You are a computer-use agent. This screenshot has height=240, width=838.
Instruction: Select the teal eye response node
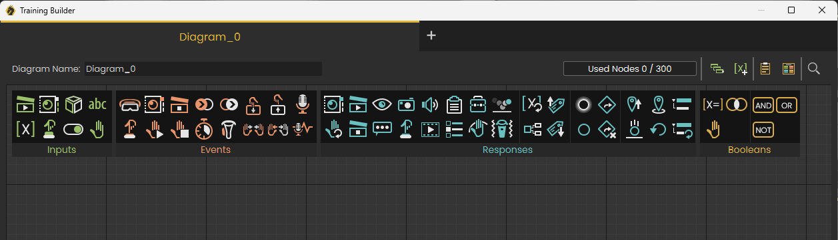point(381,104)
